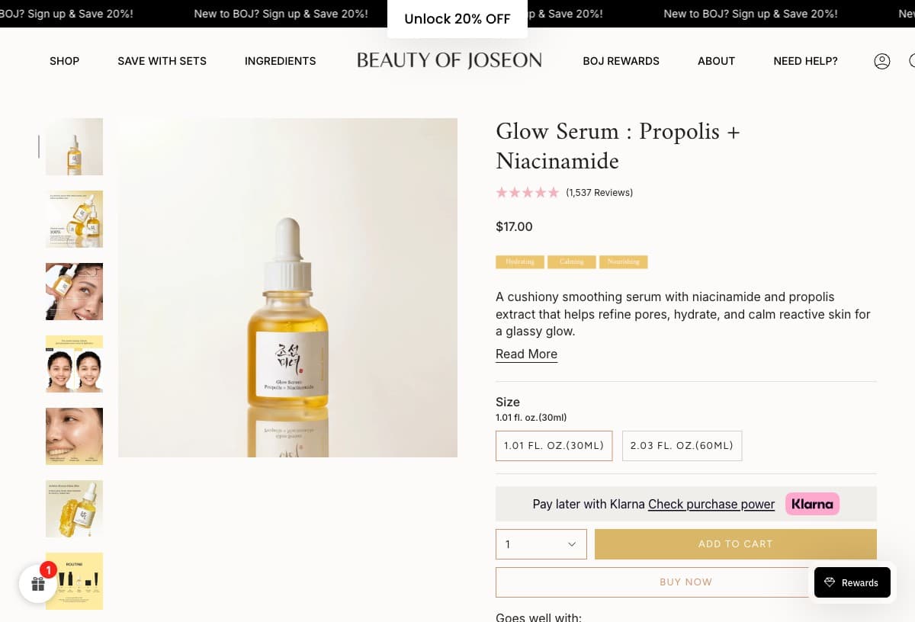Select the 1.01 fl. oz. (30ml) size option

coord(554,446)
